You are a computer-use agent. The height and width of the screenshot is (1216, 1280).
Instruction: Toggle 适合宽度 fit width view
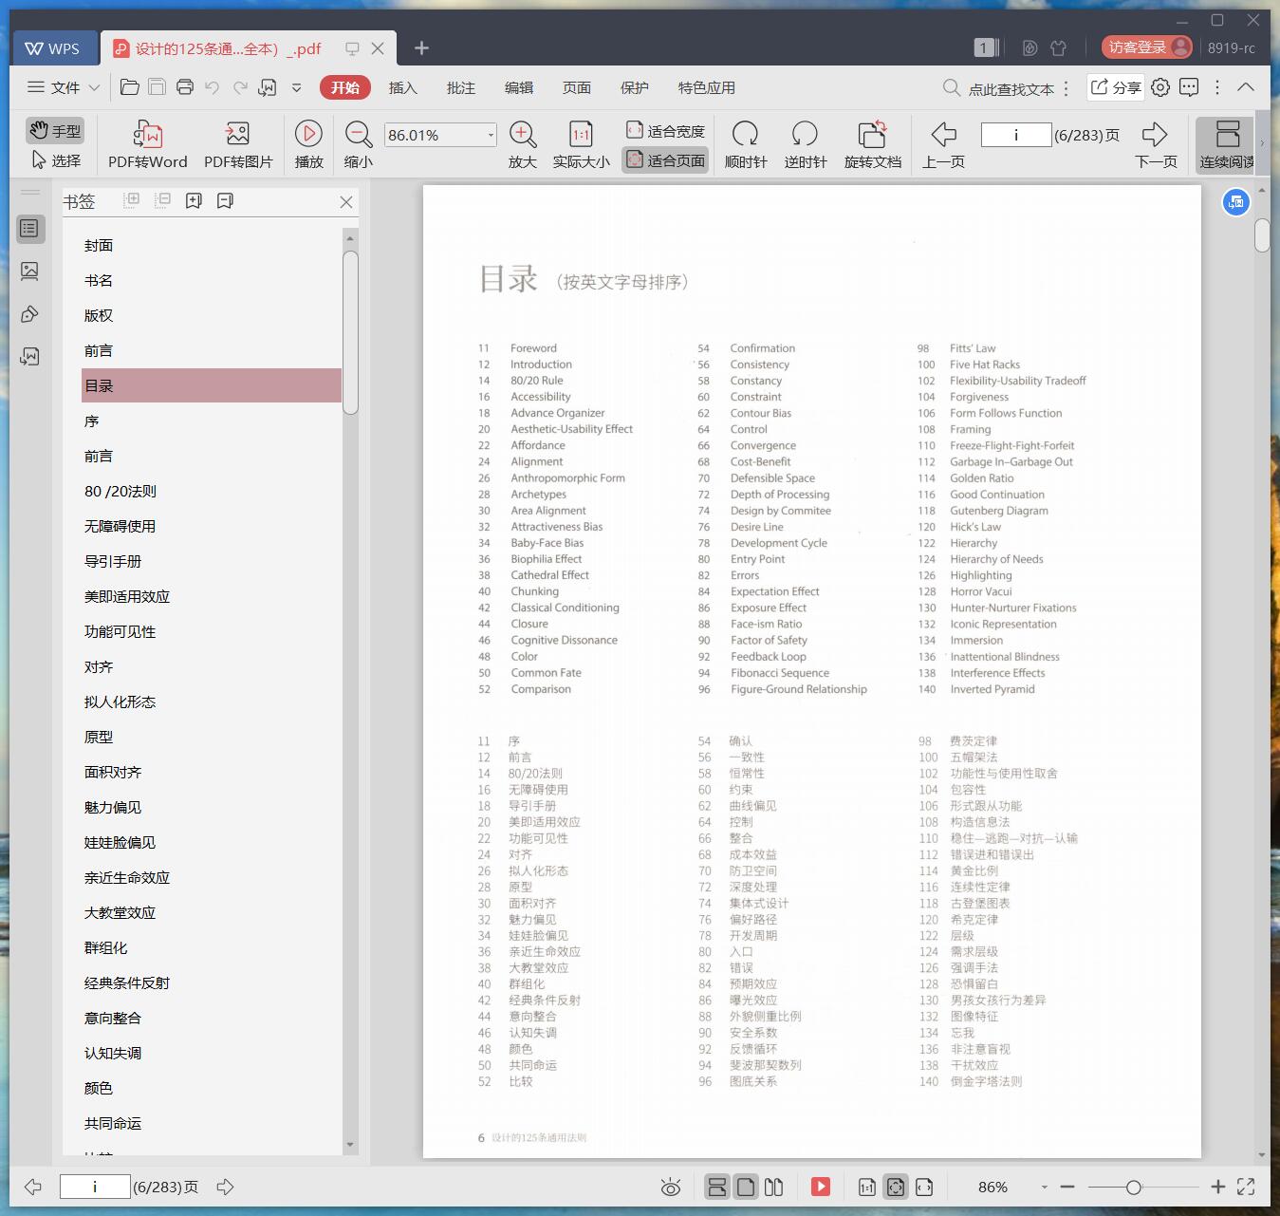tap(665, 130)
